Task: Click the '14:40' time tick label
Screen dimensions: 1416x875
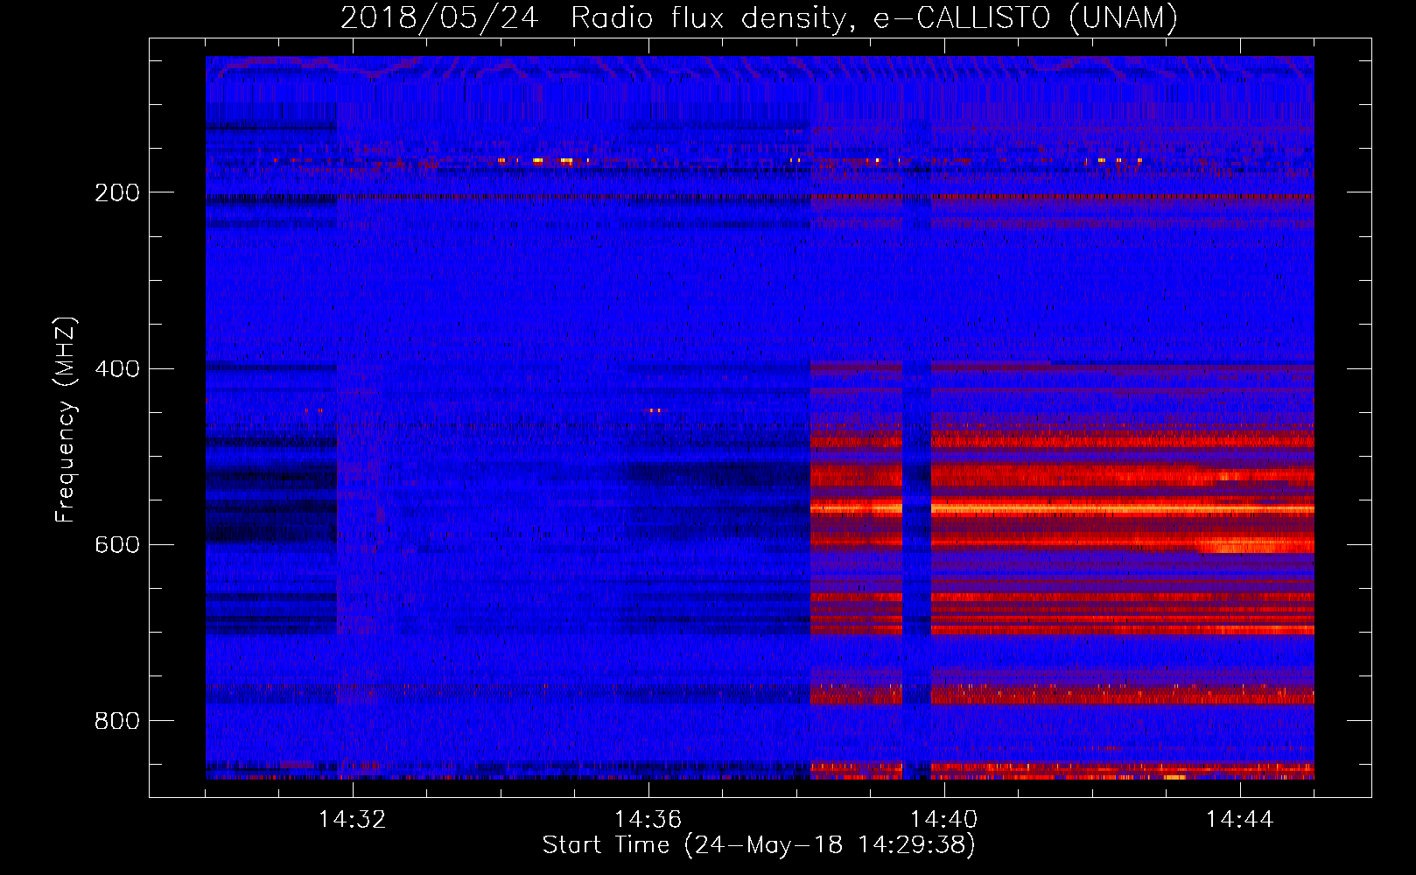Action: pyautogui.click(x=943, y=819)
